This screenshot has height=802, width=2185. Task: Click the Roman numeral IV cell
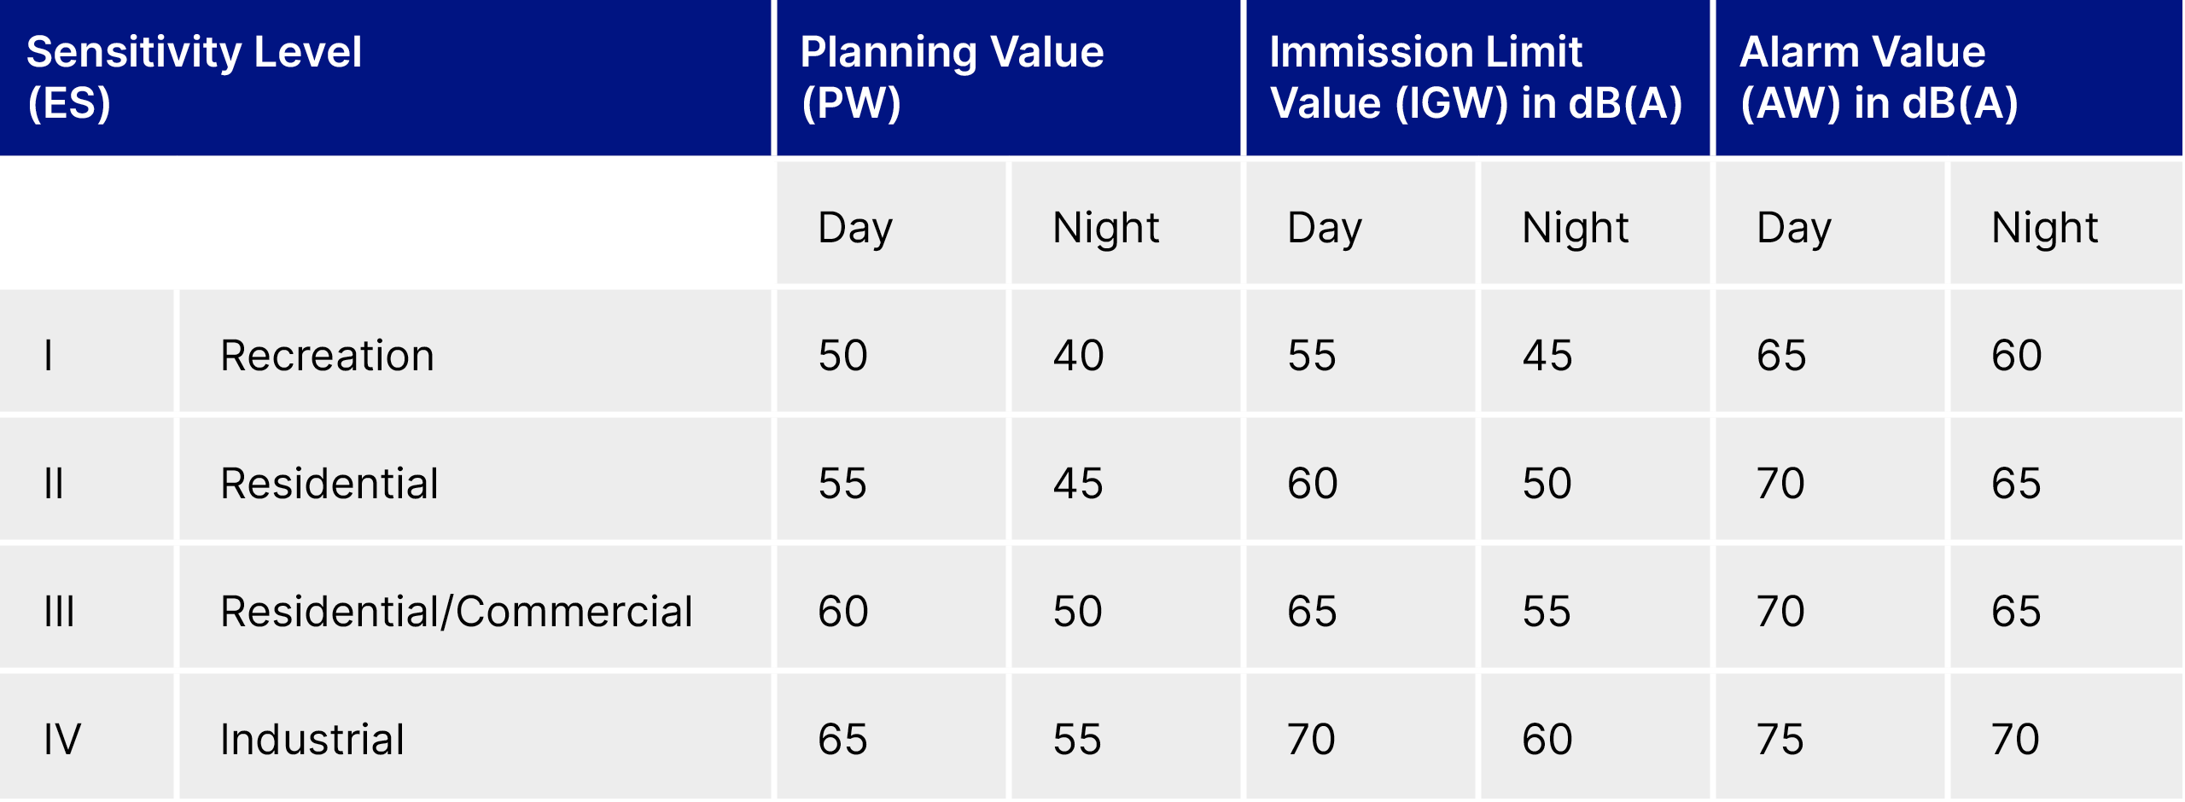(62, 739)
